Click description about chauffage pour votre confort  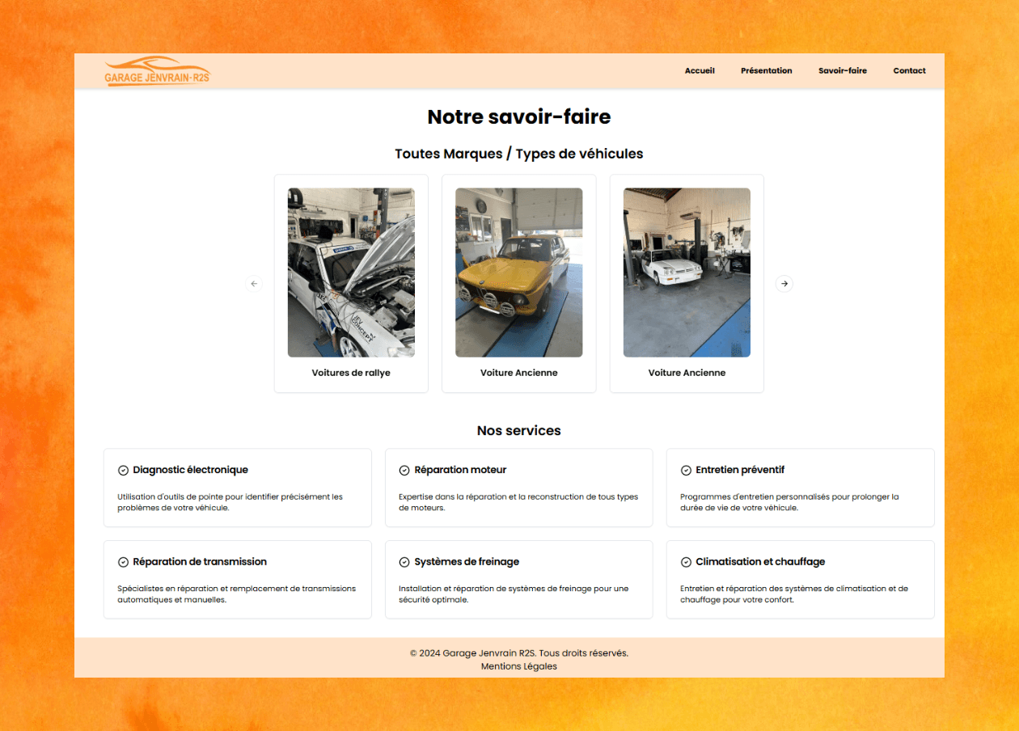794,594
